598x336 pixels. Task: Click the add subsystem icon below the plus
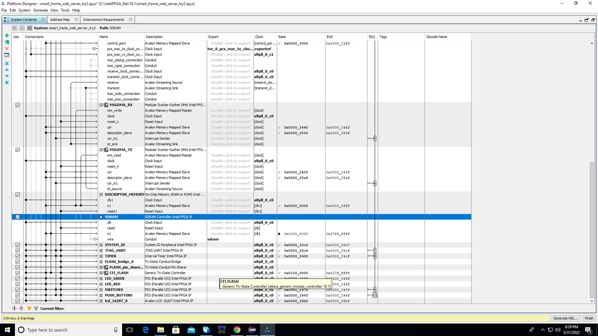click(x=7, y=42)
